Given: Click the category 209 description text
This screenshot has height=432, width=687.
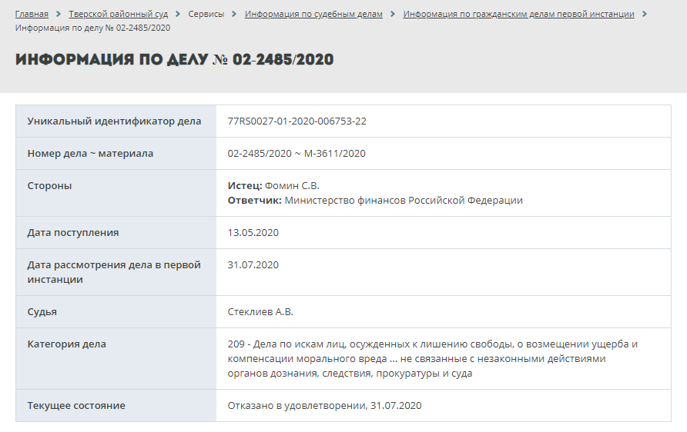Looking at the screenshot, I should (432, 359).
